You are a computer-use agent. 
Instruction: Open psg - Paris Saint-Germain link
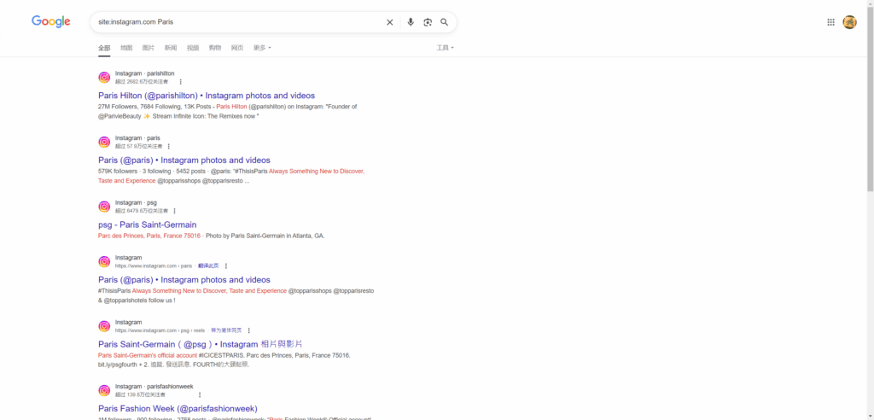pos(147,225)
